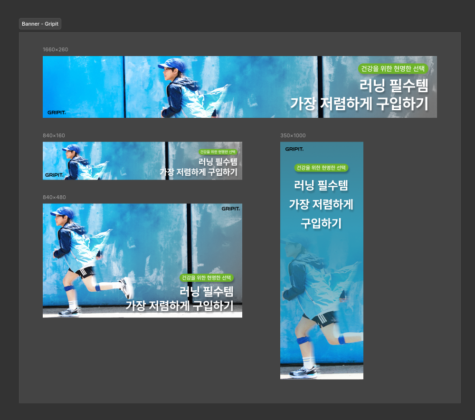This screenshot has width=475, height=420.
Task: Select the 350×1000 frame name label
Action: [x=293, y=135]
